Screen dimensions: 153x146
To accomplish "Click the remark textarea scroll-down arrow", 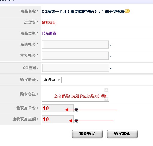I will click(x=106, y=99).
